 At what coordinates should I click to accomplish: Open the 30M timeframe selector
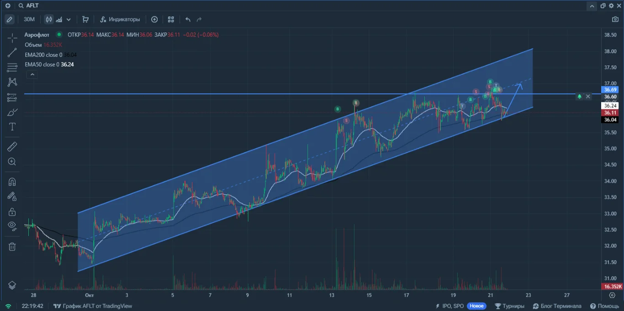[29, 19]
